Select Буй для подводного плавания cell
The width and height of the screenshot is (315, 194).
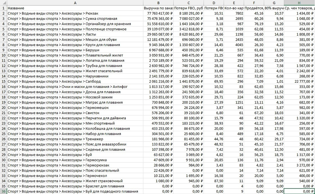[75, 191]
